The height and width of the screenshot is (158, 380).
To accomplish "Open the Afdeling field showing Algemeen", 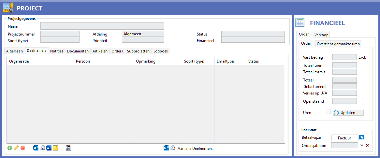I will [x=143, y=34].
